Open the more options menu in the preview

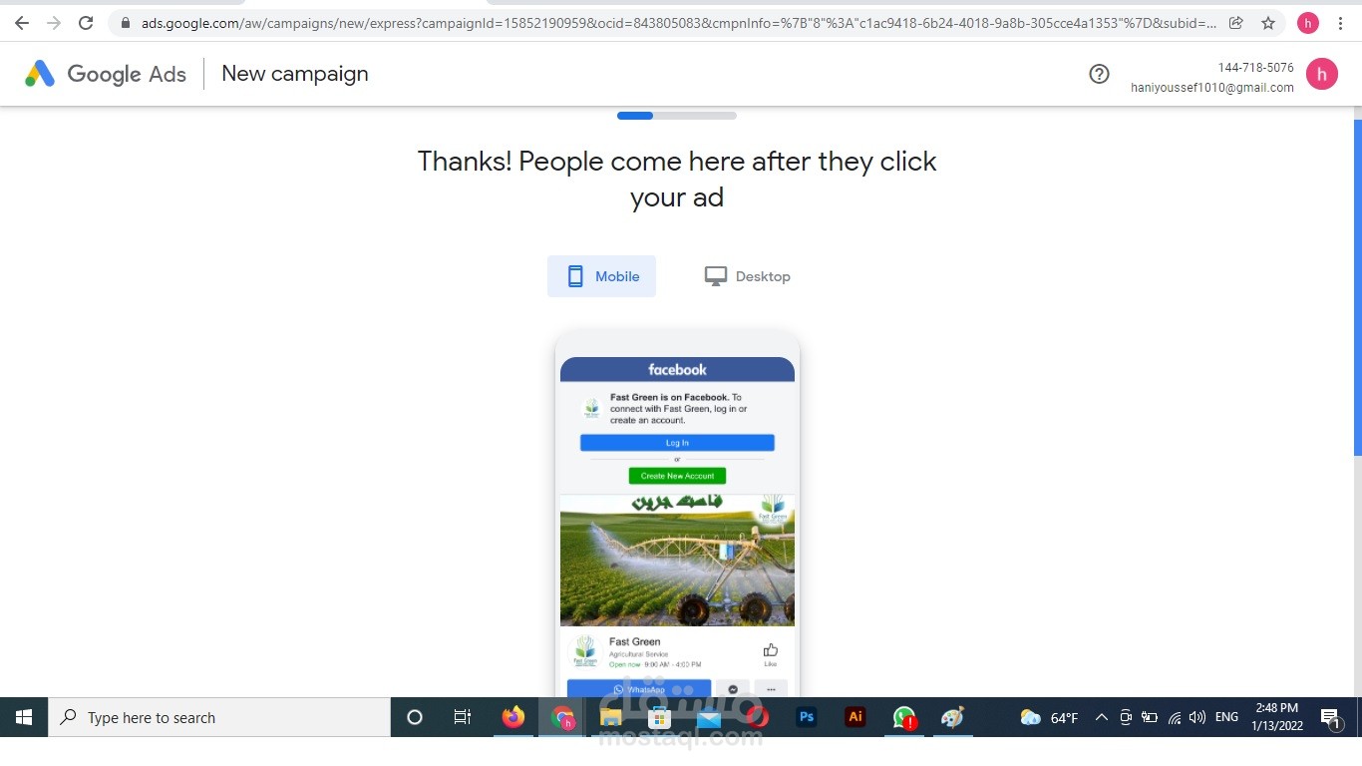click(x=771, y=688)
